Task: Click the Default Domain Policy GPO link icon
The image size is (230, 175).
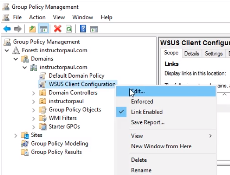Action: (42, 76)
